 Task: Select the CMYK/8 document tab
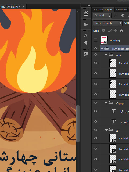pyautogui.click(x=10, y=6)
